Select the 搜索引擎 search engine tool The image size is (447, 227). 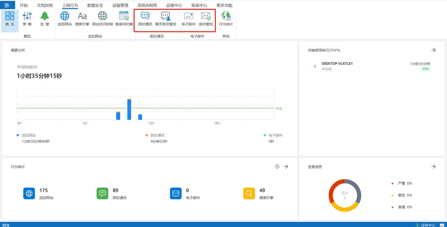(x=82, y=19)
